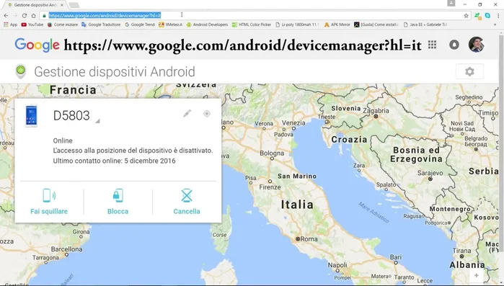Image resolution: width=504 pixels, height=286 pixels.
Task: Rename device with the pencil icon
Action: pos(187,113)
